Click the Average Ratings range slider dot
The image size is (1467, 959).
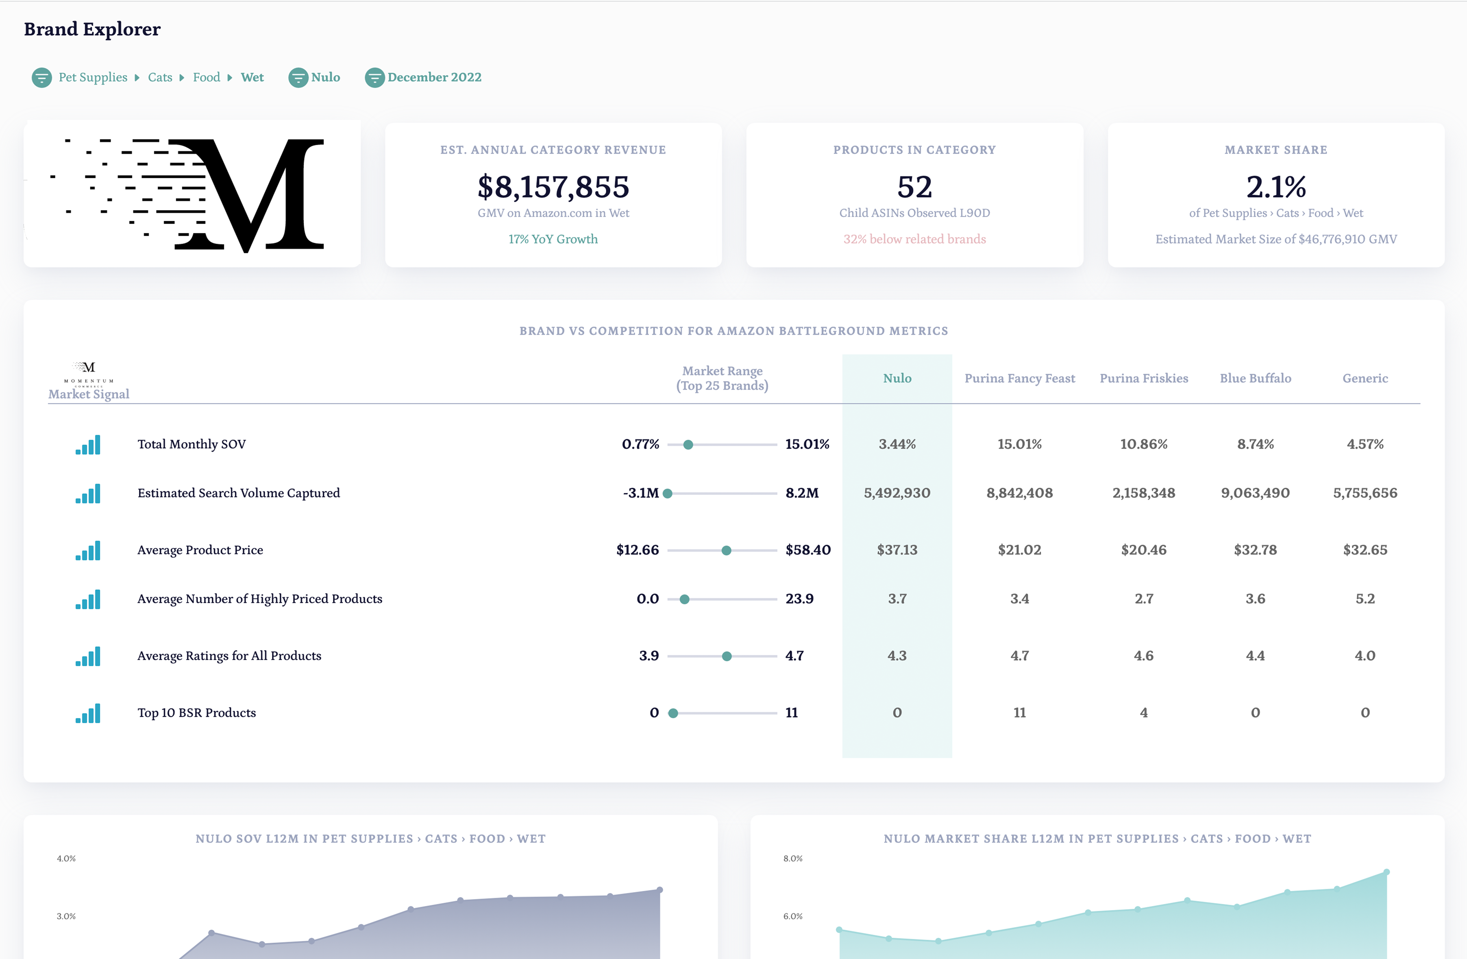(x=727, y=656)
